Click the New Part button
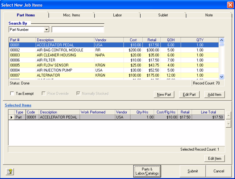235x179 pixels. [x=164, y=95]
